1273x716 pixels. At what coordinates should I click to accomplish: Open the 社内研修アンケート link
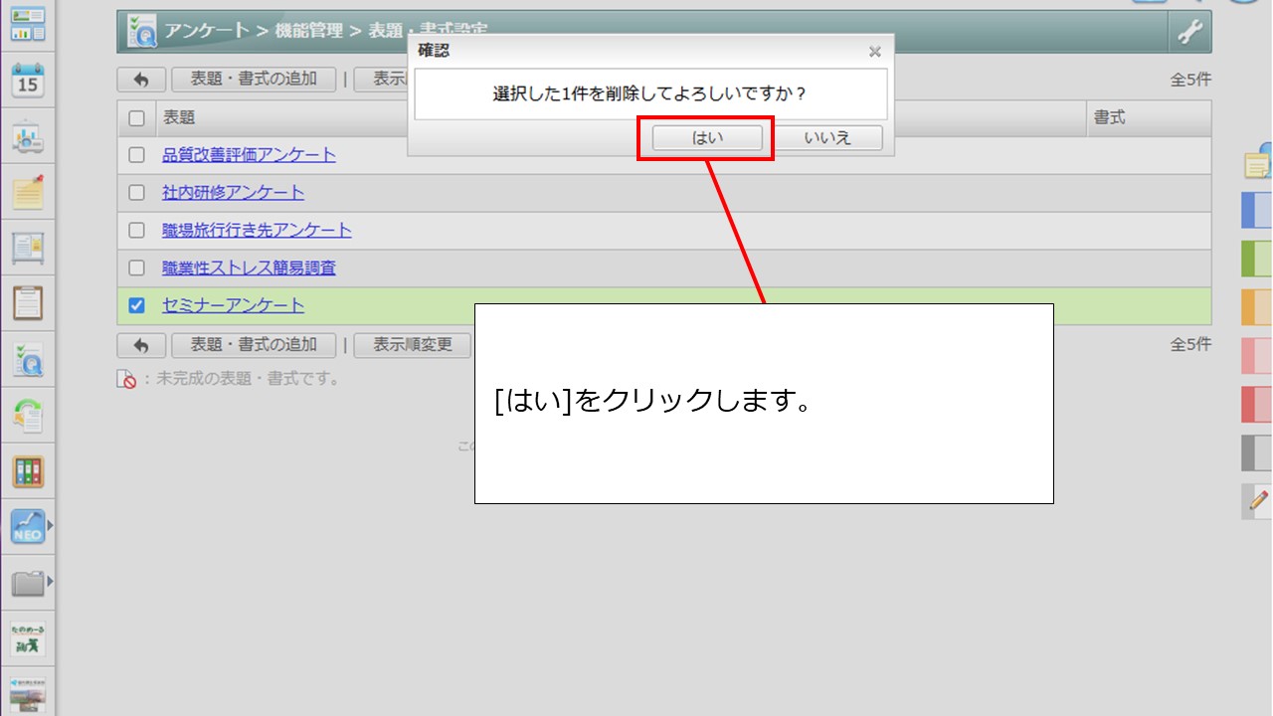point(233,193)
